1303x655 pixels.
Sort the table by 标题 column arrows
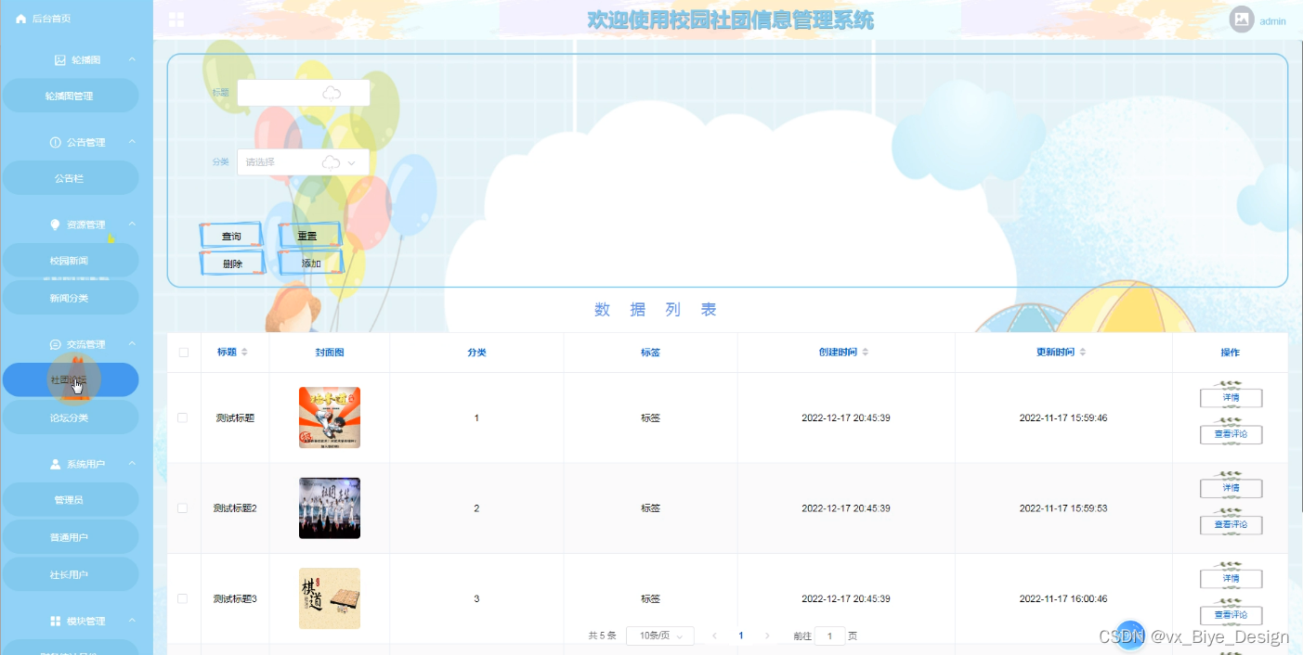244,353
